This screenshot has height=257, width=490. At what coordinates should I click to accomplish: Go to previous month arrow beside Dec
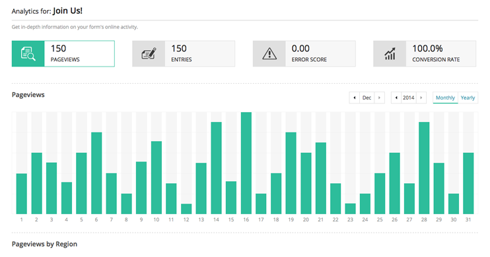click(x=355, y=98)
